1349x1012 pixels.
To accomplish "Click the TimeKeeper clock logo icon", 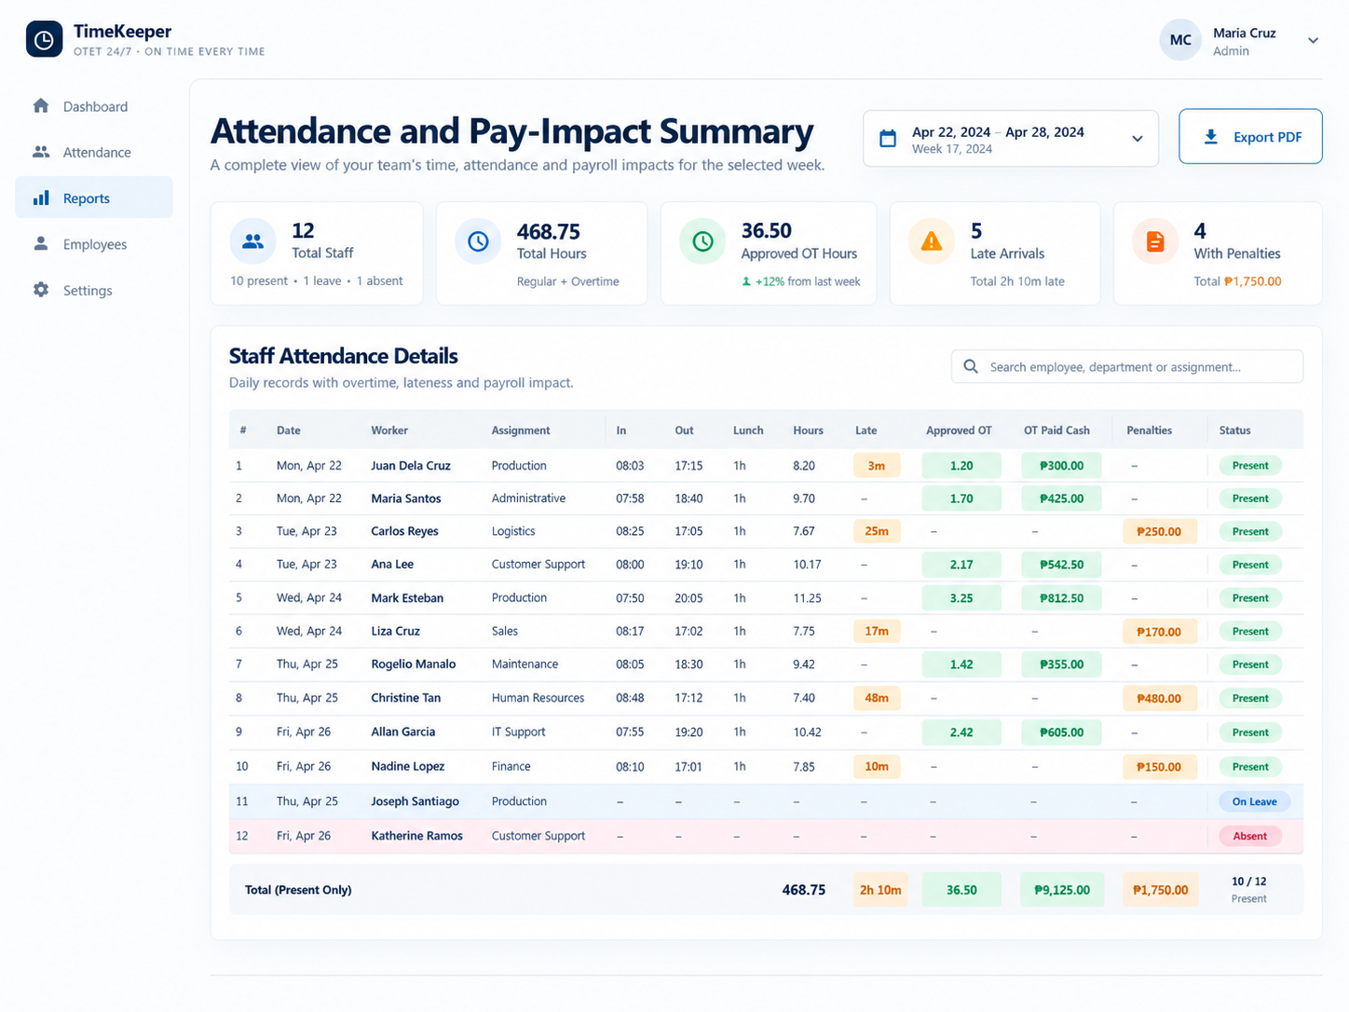I will [44, 40].
